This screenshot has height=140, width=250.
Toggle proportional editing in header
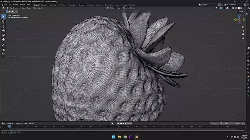point(131,8)
